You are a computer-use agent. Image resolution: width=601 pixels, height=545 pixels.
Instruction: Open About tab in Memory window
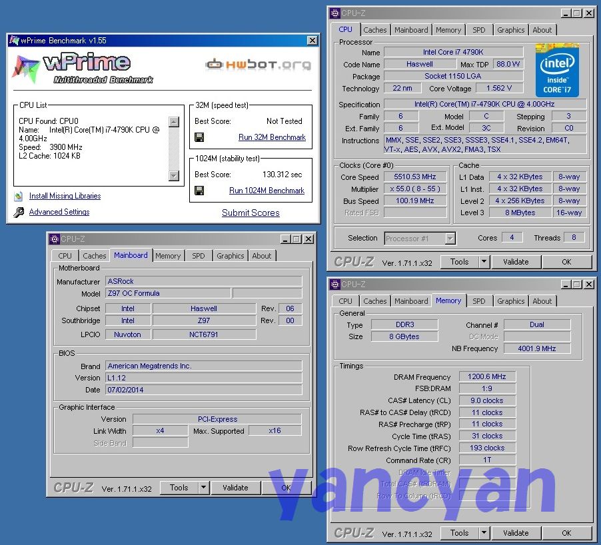point(542,301)
